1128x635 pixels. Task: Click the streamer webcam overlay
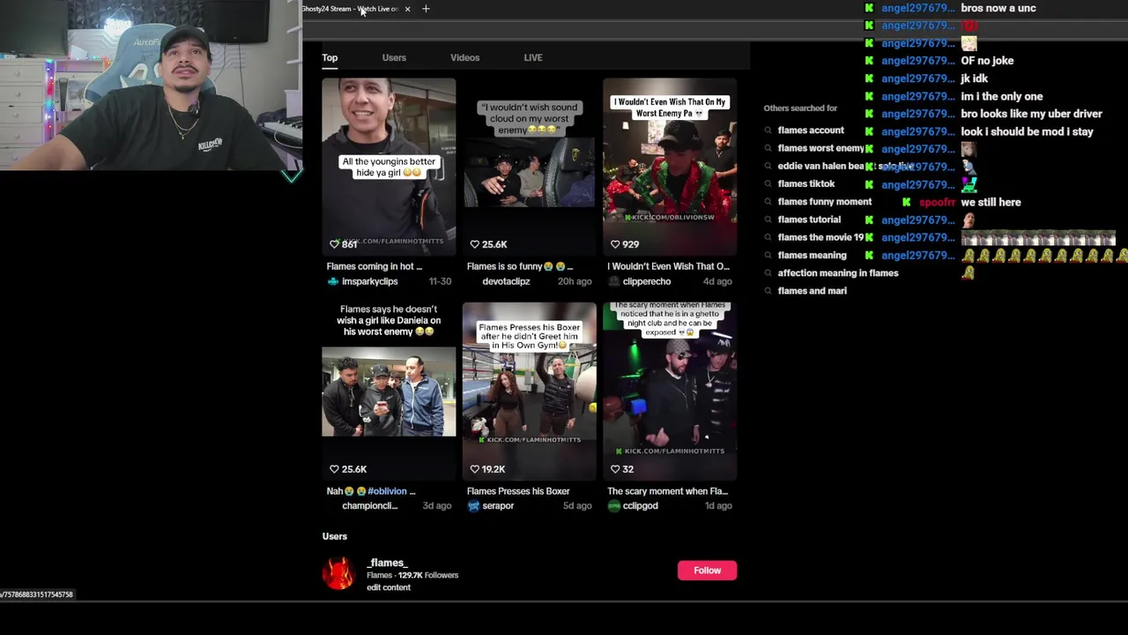(151, 85)
